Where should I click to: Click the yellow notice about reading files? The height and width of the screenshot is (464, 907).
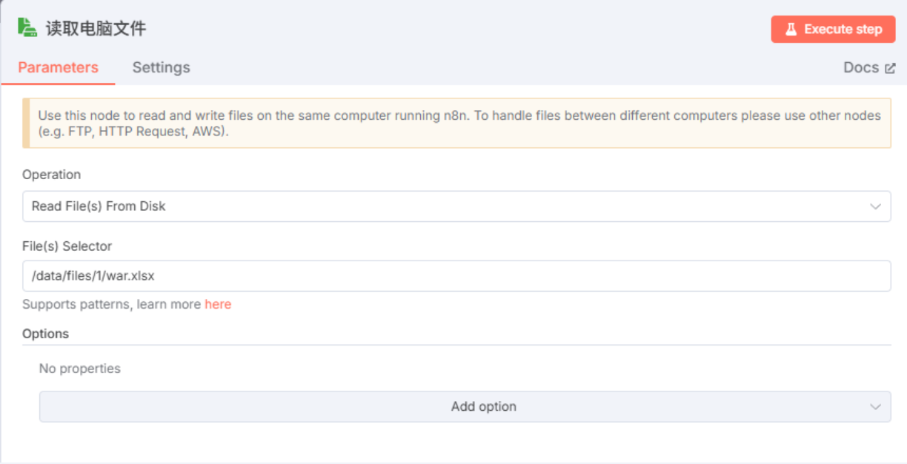click(x=456, y=124)
